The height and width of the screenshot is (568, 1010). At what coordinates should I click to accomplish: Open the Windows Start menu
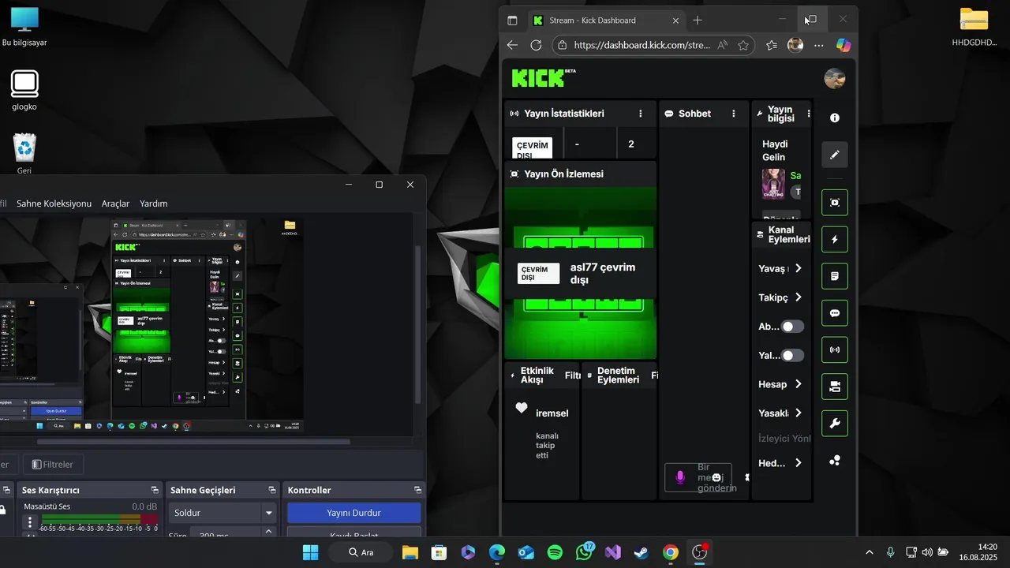click(x=311, y=552)
